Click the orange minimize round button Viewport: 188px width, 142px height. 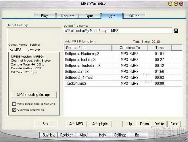[x=176, y=4]
